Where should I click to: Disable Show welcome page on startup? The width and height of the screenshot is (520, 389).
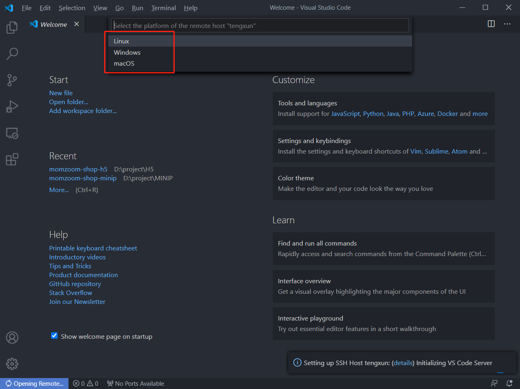point(54,336)
